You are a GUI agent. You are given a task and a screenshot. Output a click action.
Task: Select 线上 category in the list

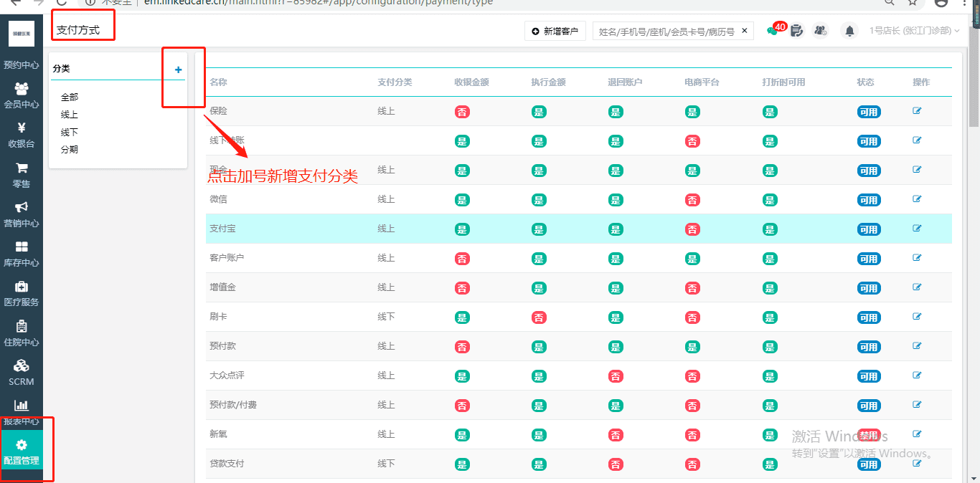70,115
